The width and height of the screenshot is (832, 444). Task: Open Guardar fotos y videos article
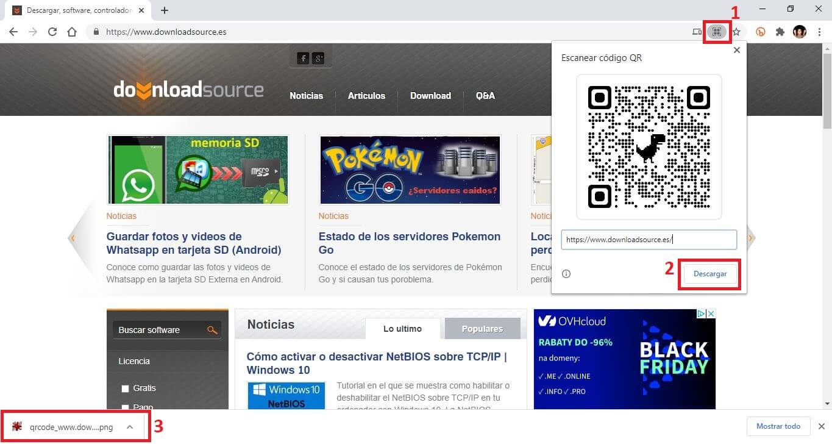(194, 243)
